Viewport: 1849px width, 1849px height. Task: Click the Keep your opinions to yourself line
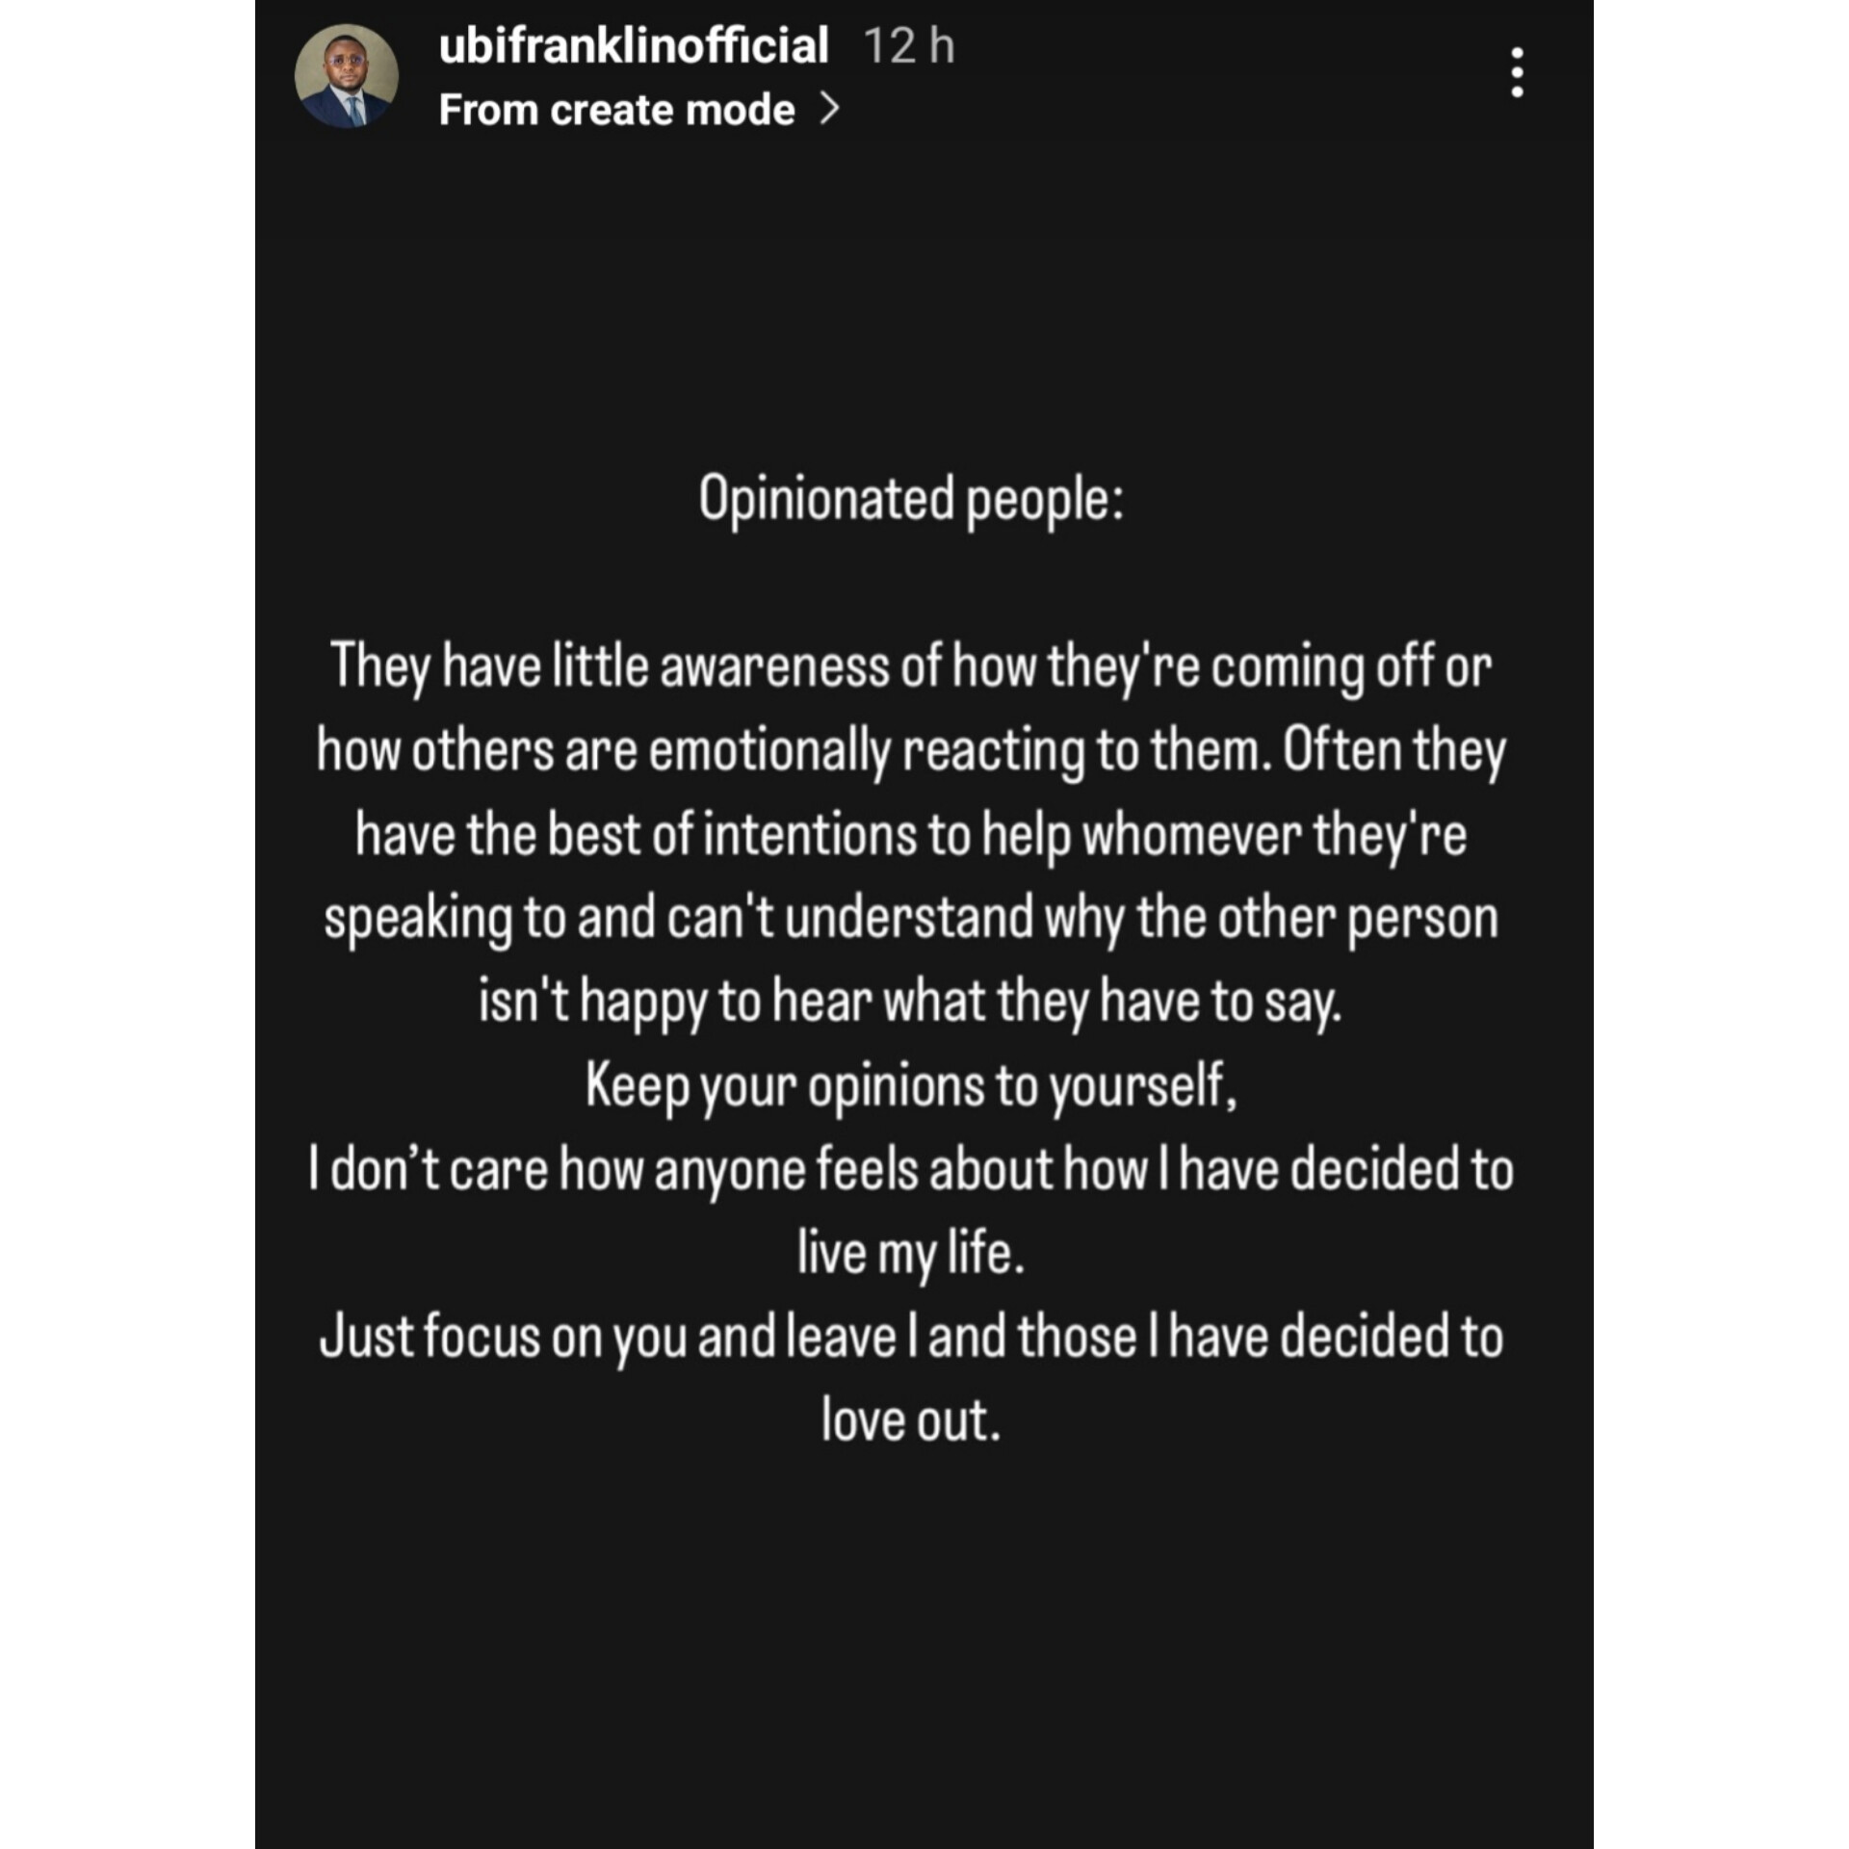click(x=911, y=1085)
